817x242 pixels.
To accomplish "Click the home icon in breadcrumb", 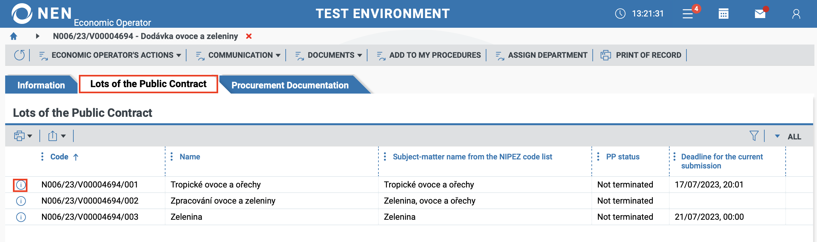I will coord(14,36).
